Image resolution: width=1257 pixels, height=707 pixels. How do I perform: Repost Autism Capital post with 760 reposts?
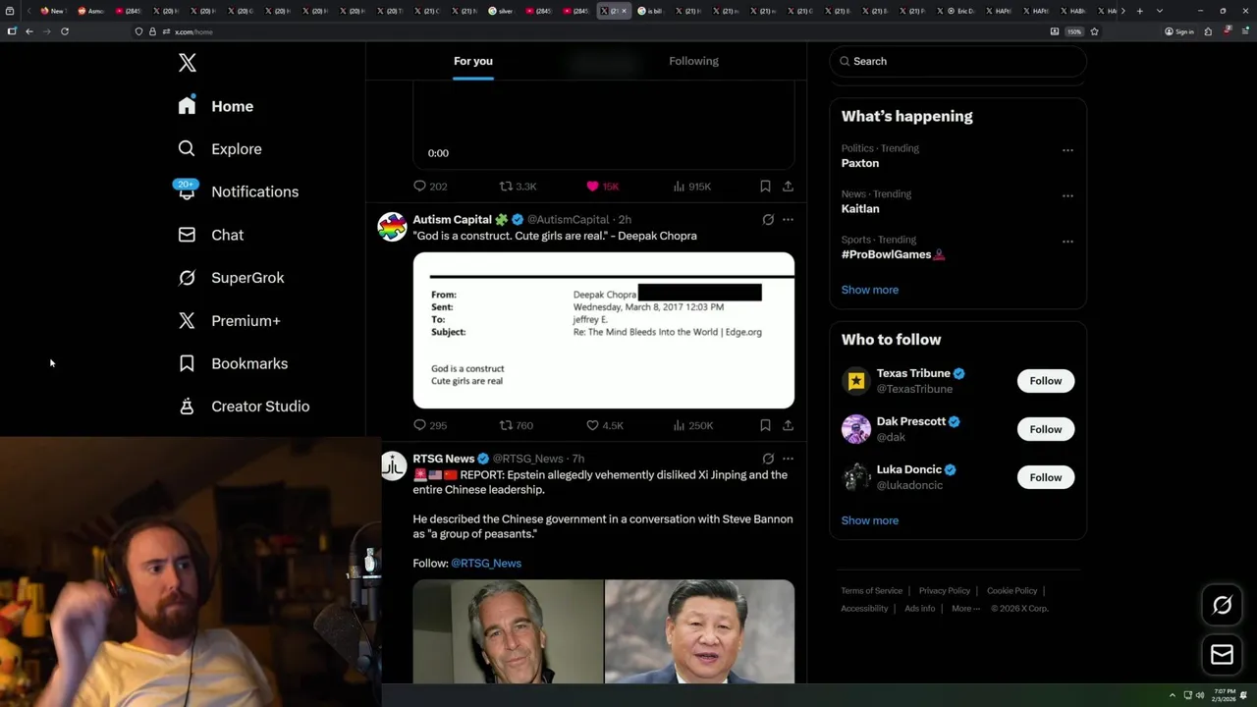(517, 425)
